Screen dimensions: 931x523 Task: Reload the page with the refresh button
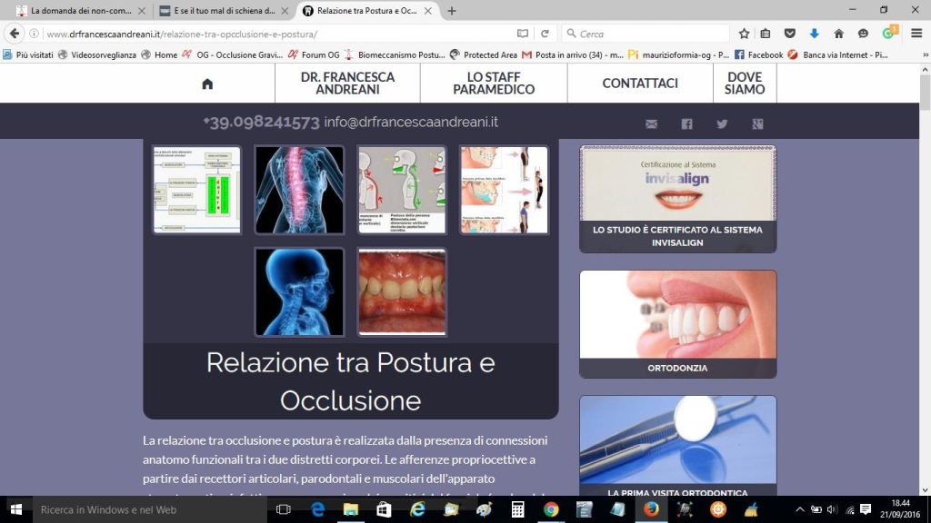[x=545, y=34]
